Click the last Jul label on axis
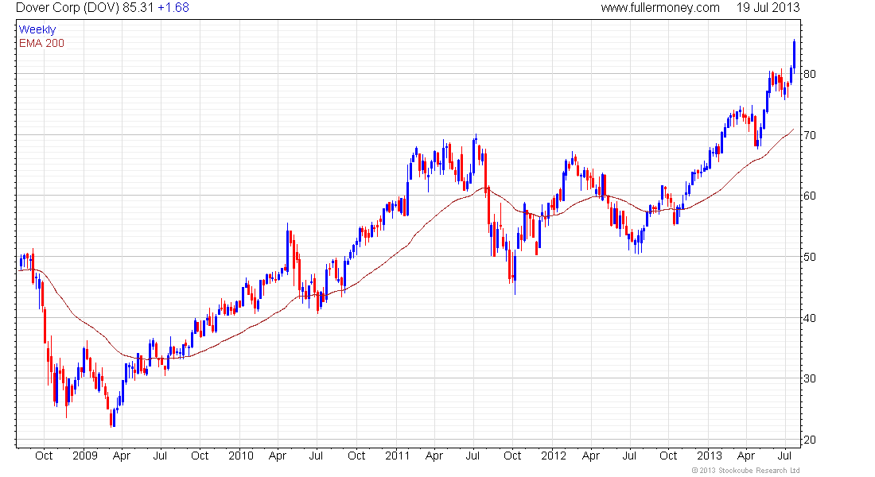This screenshot has height=477, width=875. point(785,456)
